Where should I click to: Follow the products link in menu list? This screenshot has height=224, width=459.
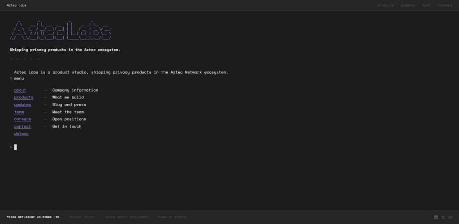[x=24, y=97]
